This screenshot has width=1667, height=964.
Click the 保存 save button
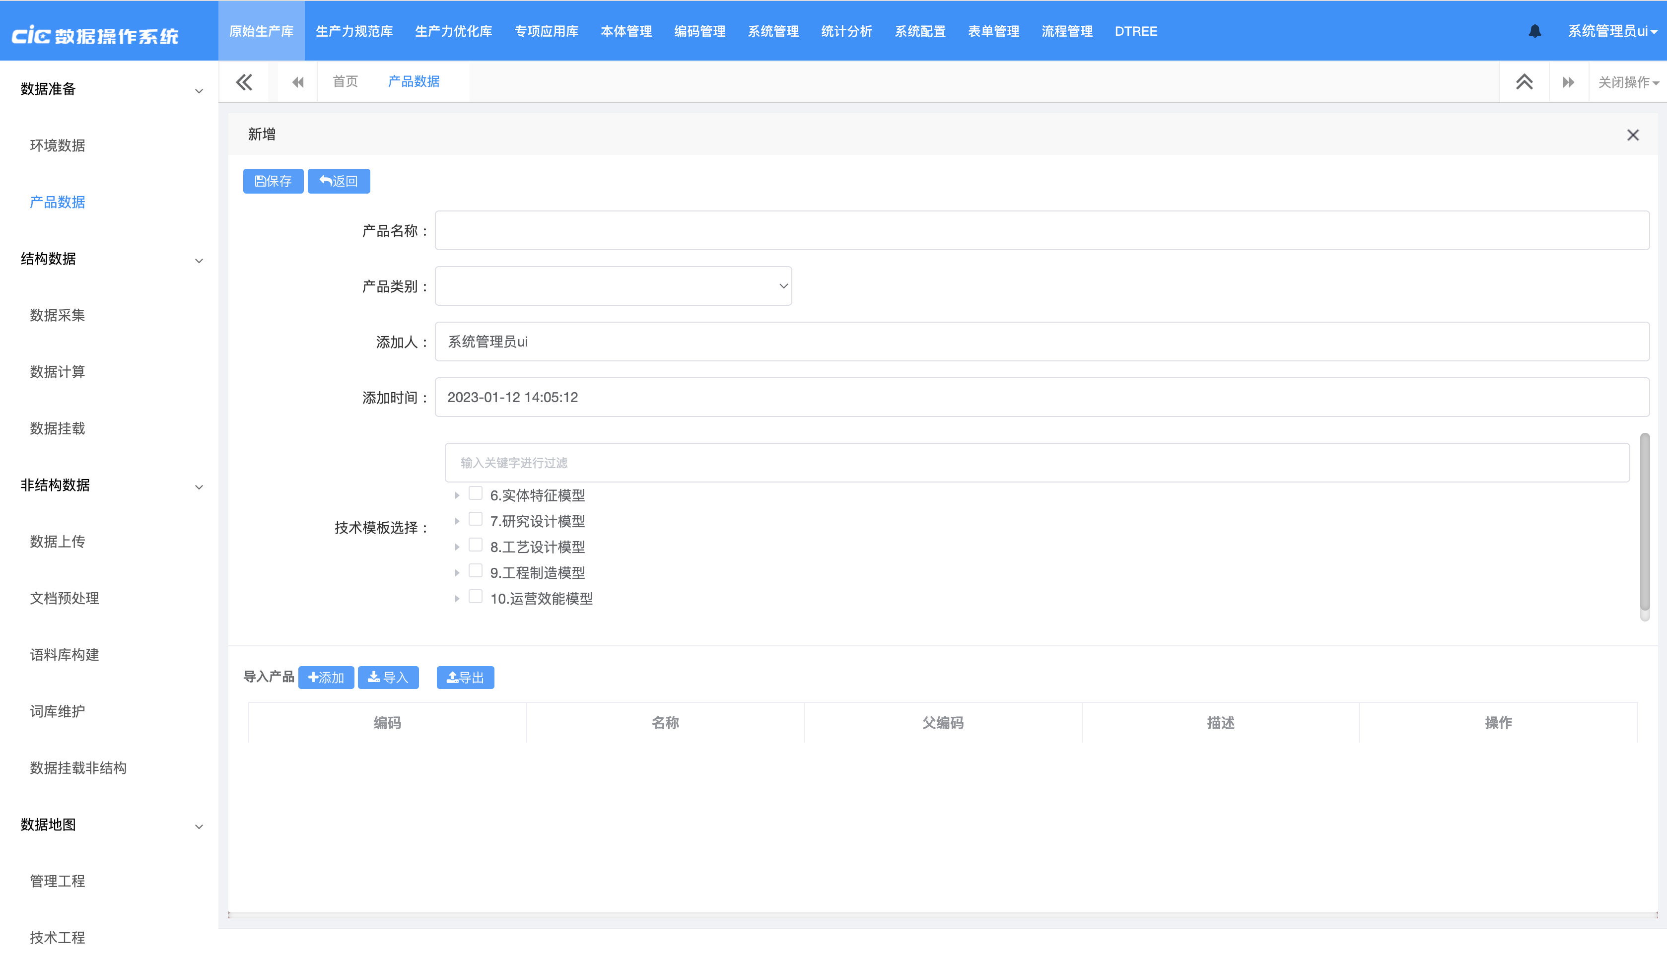pos(273,181)
